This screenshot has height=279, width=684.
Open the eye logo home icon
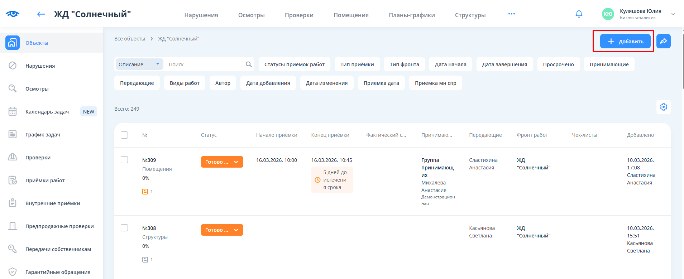click(x=13, y=14)
